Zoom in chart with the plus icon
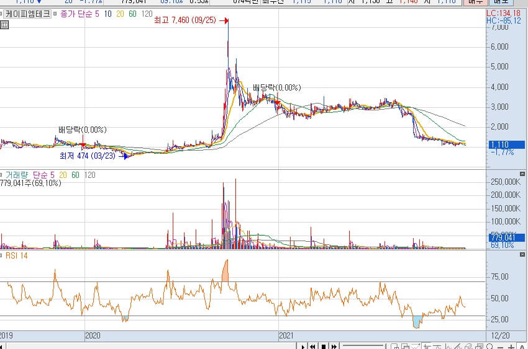 point(511,347)
